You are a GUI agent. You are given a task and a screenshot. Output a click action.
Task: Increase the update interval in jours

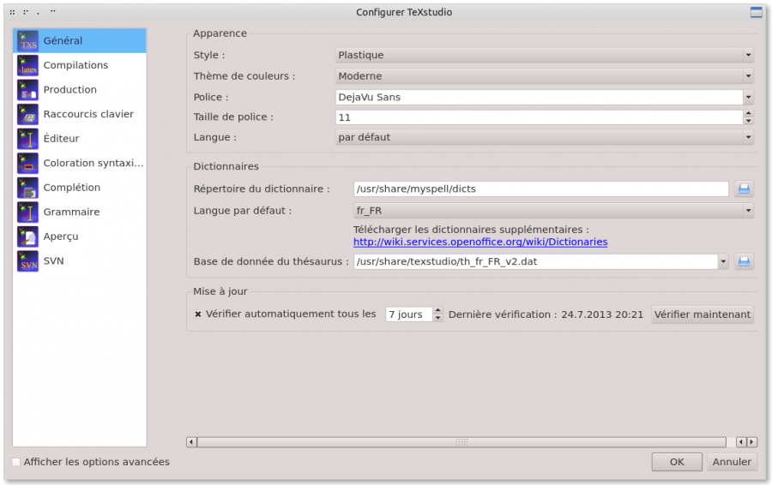[437, 310]
